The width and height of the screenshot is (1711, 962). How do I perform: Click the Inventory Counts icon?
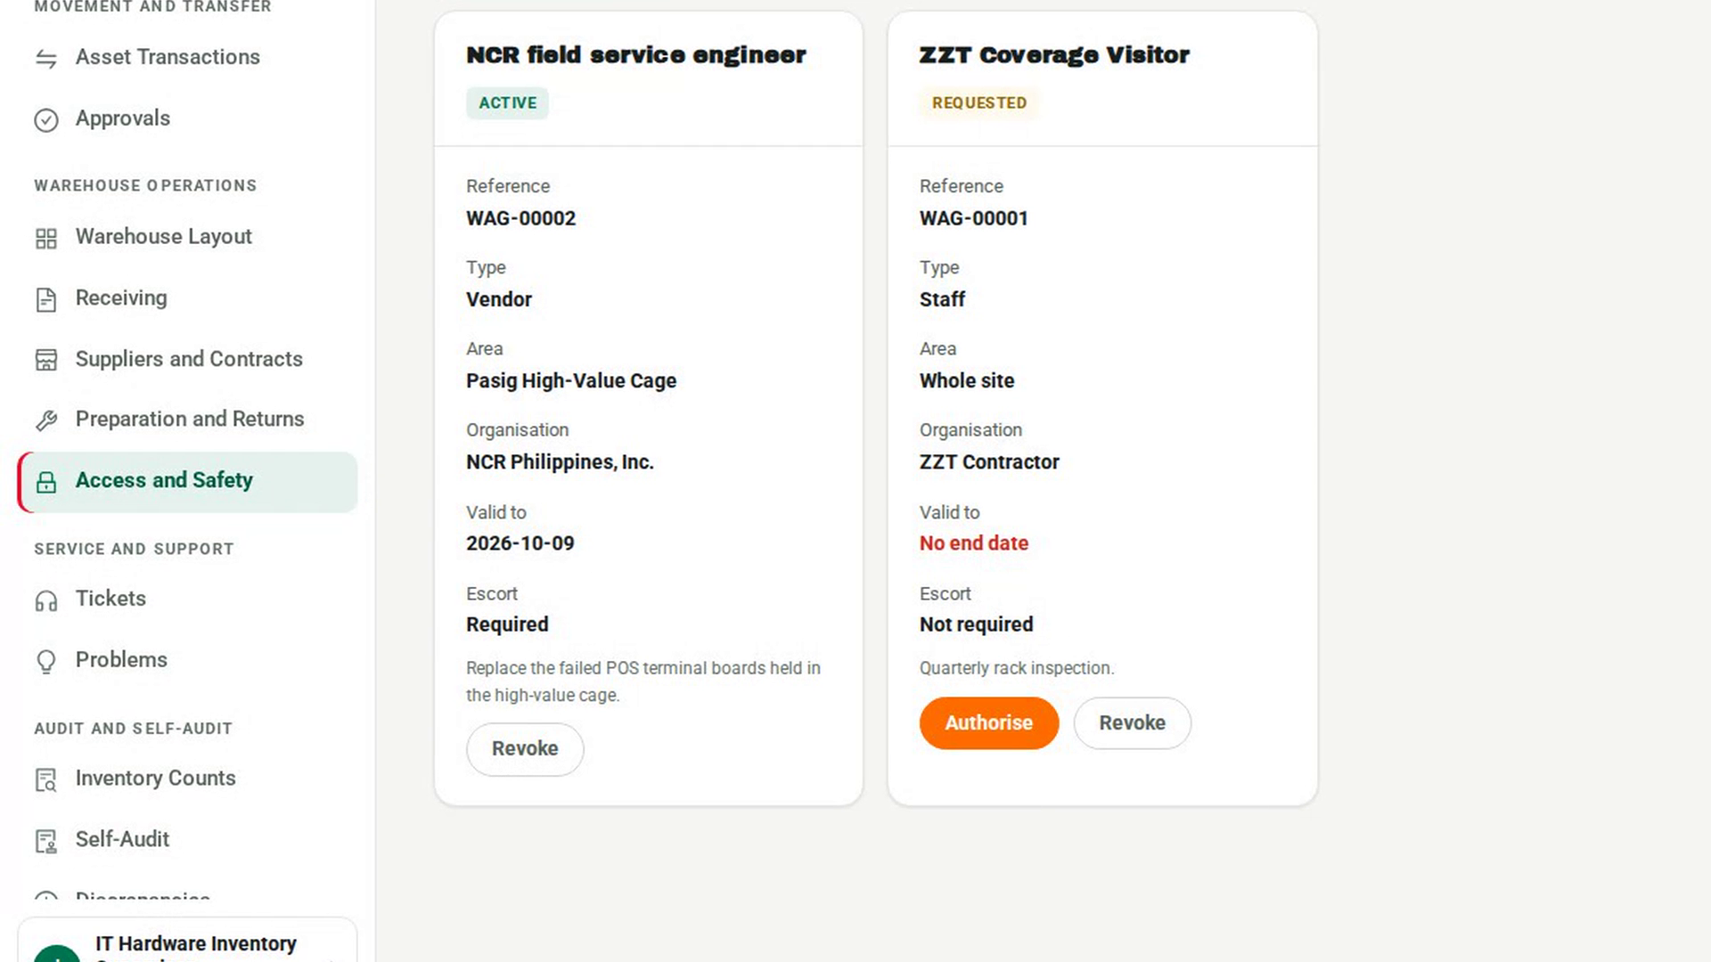46,779
